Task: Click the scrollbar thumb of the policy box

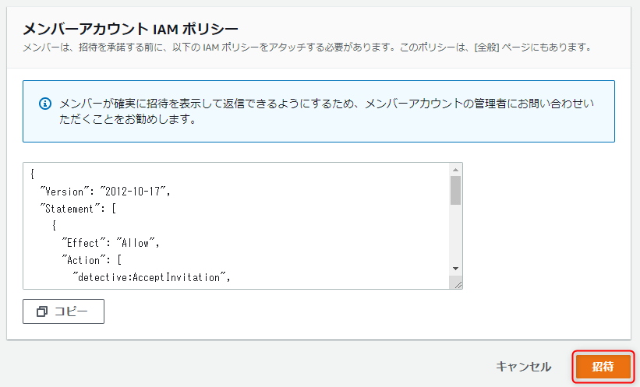Action: tap(456, 189)
